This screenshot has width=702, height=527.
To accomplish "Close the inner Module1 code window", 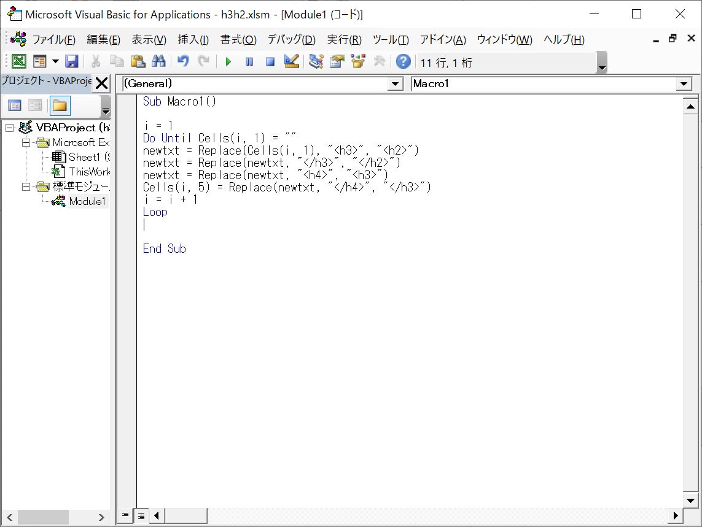I will 692,39.
